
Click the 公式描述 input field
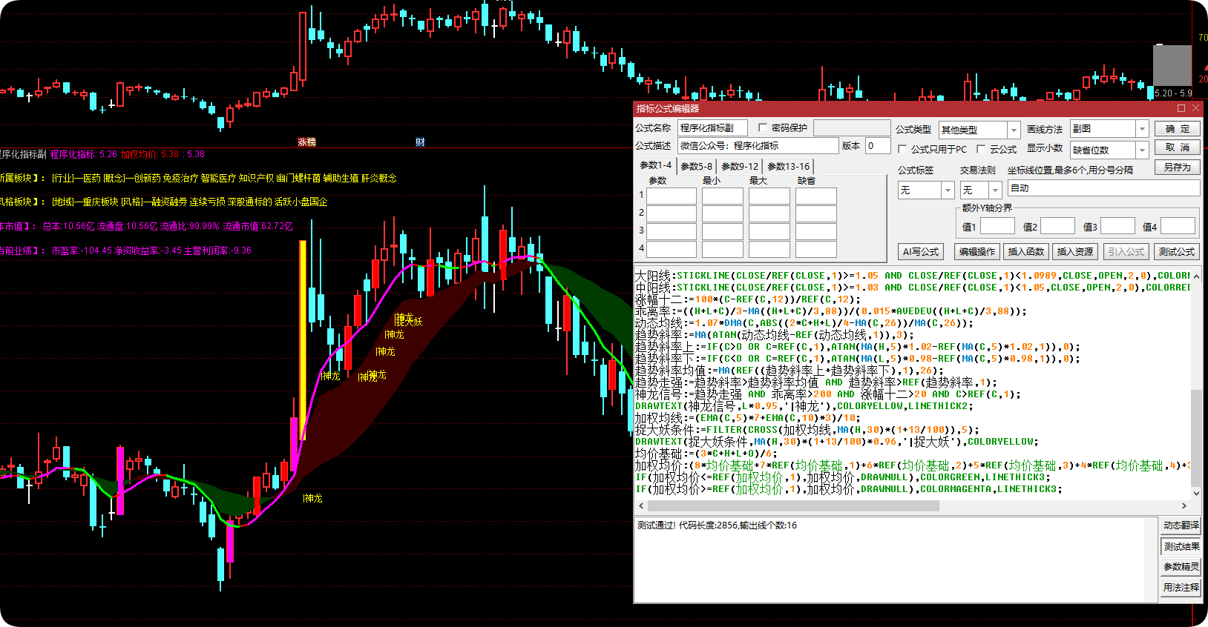click(758, 146)
